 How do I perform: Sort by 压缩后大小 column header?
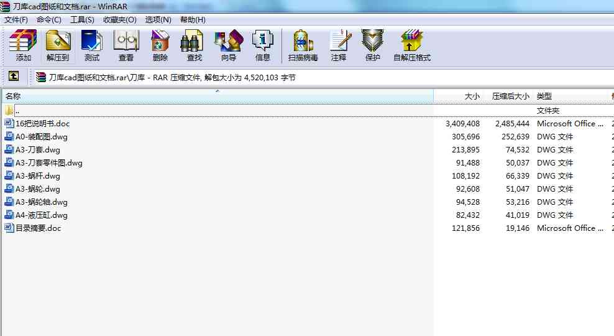(510, 96)
